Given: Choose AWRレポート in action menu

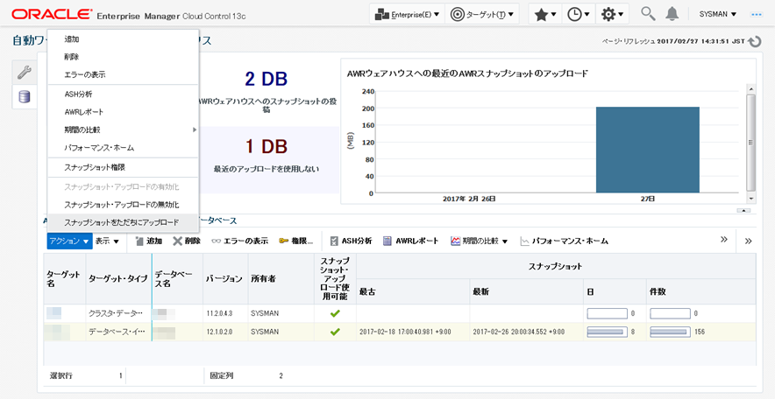Looking at the screenshot, I should click(x=123, y=112).
